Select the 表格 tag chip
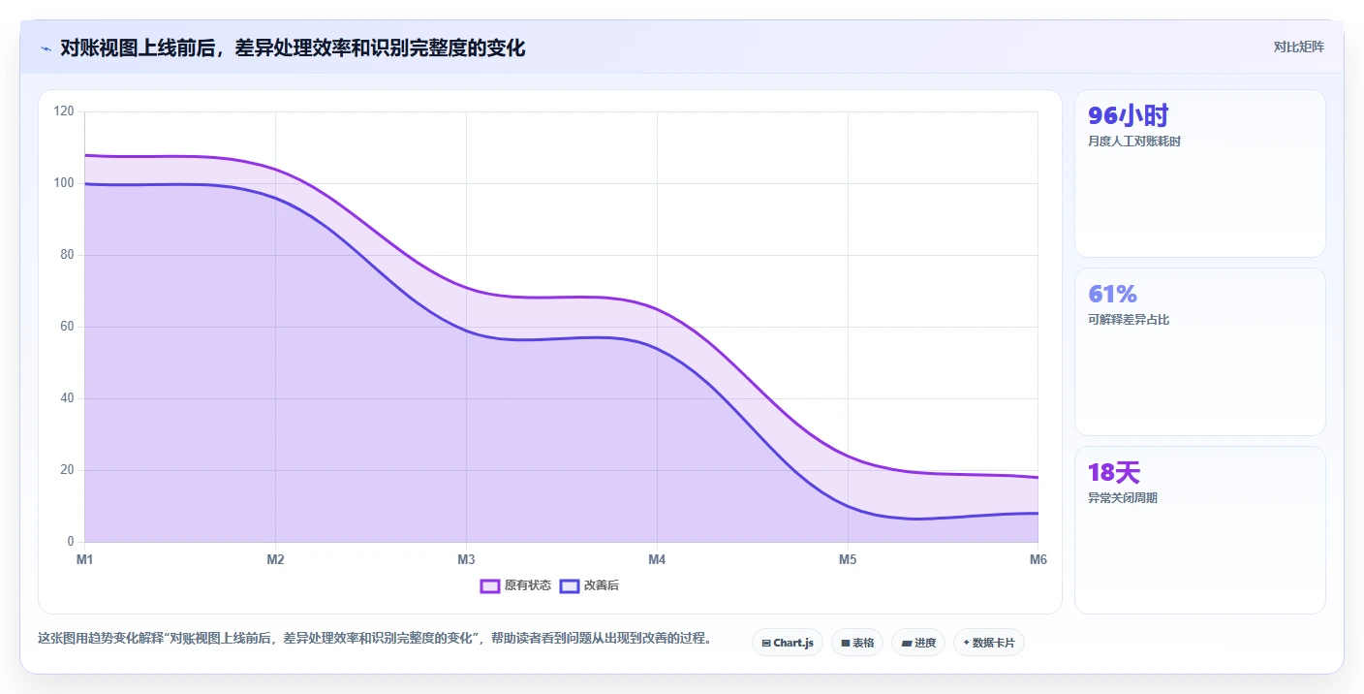The image size is (1364, 694). pos(857,643)
